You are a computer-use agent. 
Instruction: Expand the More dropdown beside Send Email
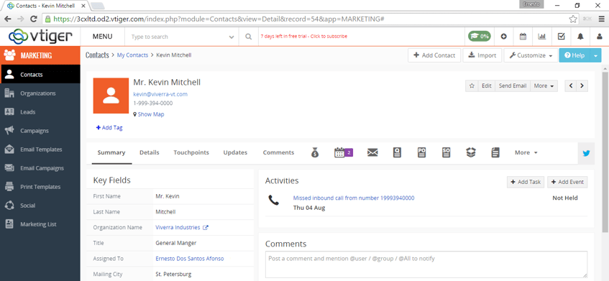pyautogui.click(x=544, y=86)
